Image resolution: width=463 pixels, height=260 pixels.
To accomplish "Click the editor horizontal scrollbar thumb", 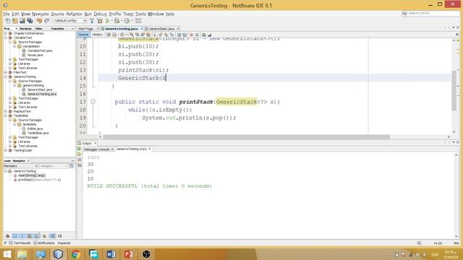I will click(x=247, y=136).
